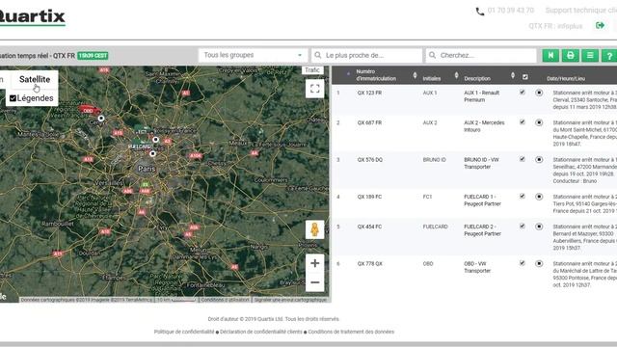Select the locate radio button for OBD row
This screenshot has height=347, width=617.
(539, 263)
